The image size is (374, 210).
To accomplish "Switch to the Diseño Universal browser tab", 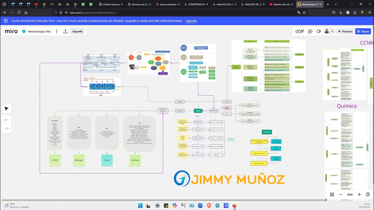I will pyautogui.click(x=111, y=4).
